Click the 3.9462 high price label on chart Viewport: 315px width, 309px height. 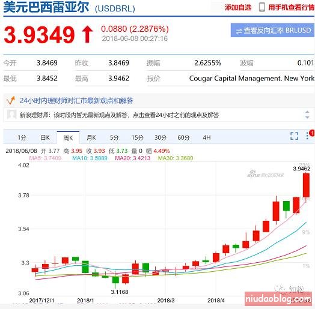pyautogui.click(x=302, y=169)
